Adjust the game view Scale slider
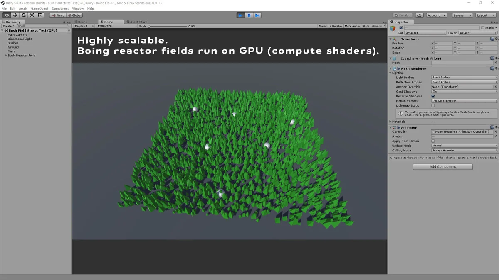 point(149,26)
